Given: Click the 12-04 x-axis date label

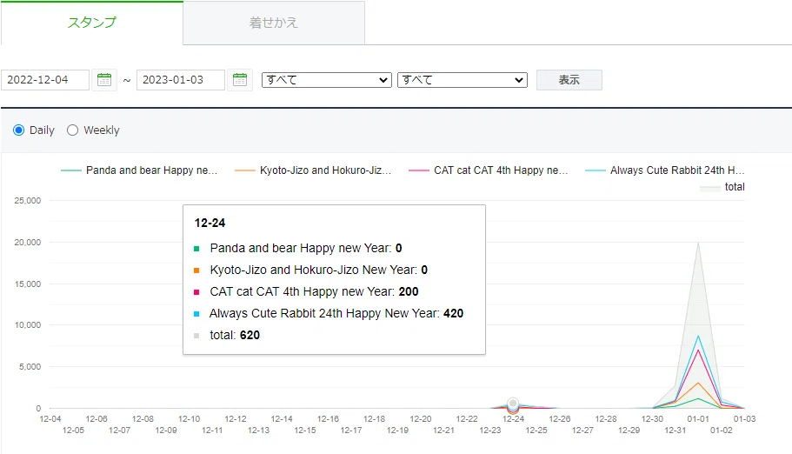Looking at the screenshot, I should click(50, 419).
